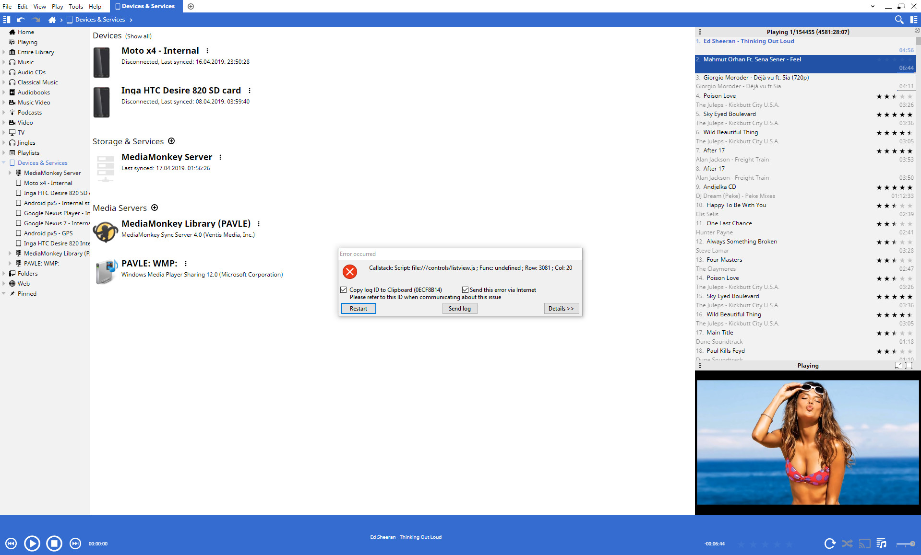Open the Moto x4 Internal options menu

[207, 51]
